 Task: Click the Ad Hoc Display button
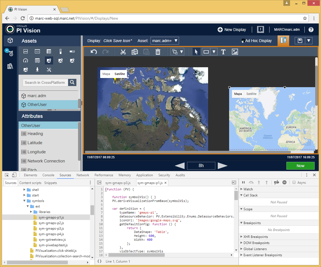(x=257, y=41)
